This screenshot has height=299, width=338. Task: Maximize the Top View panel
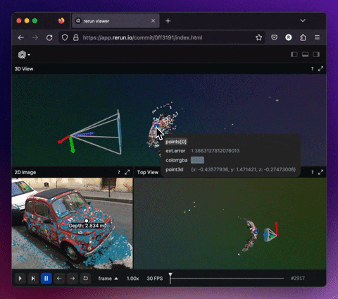pyautogui.click(x=320, y=172)
